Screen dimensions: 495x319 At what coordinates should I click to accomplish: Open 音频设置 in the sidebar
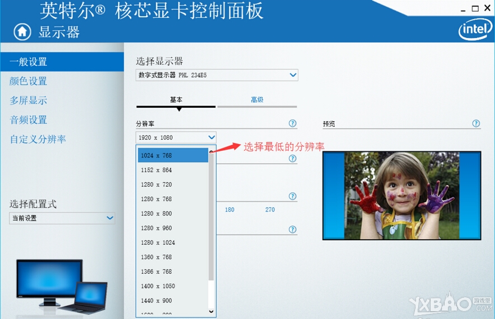[x=29, y=120]
